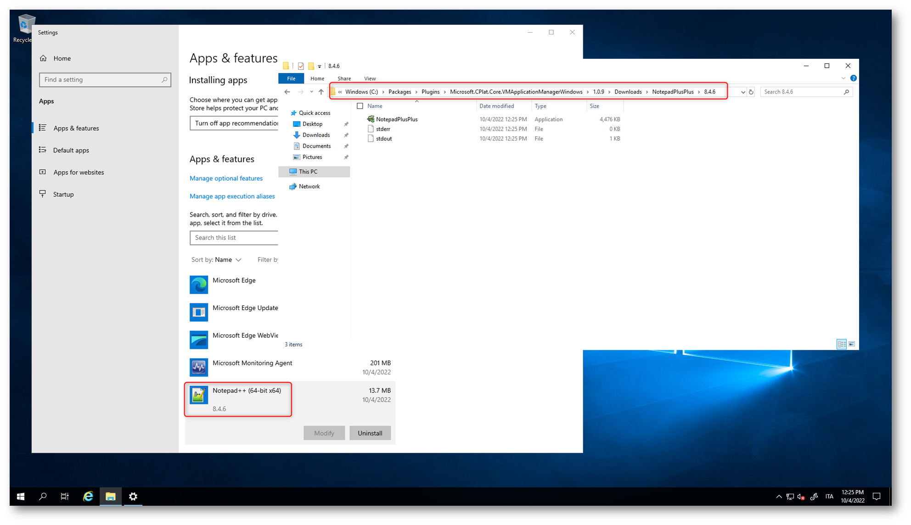Toggle the select-all checkbox in Name header

tap(360, 106)
